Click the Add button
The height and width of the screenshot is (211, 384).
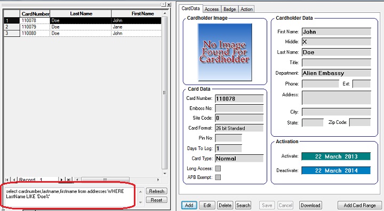(x=189, y=205)
